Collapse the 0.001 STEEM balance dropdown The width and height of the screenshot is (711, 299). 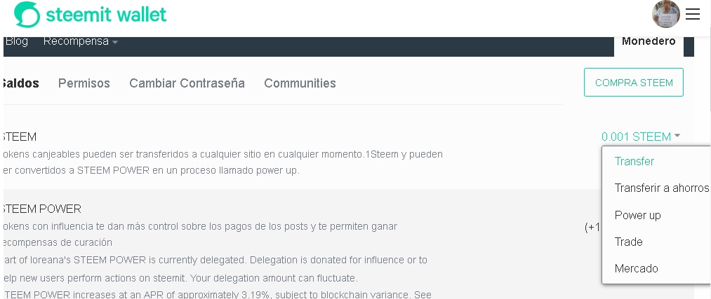click(x=641, y=137)
